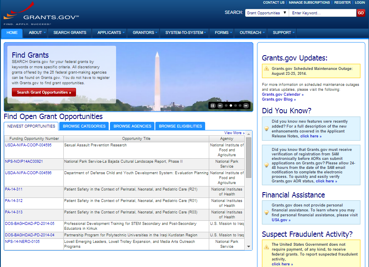This screenshot has width=369, height=267.
Task: Select the third slideshow indicator dot
Action: pos(236,105)
